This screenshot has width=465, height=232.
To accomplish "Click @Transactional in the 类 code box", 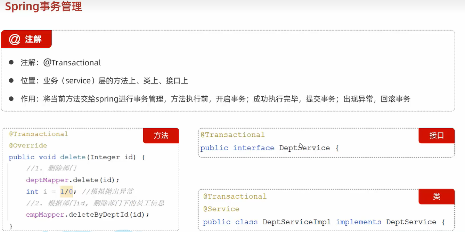I will [235, 197].
